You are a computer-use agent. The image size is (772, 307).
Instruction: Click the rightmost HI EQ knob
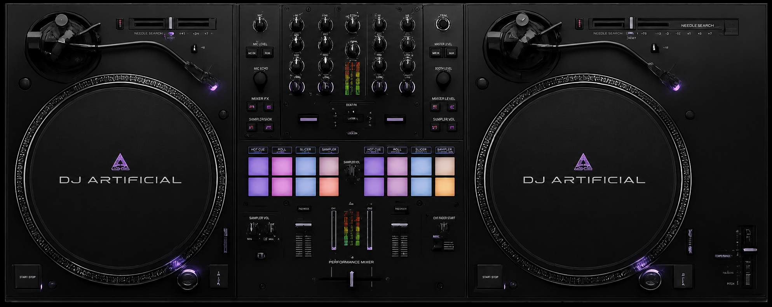point(407,25)
